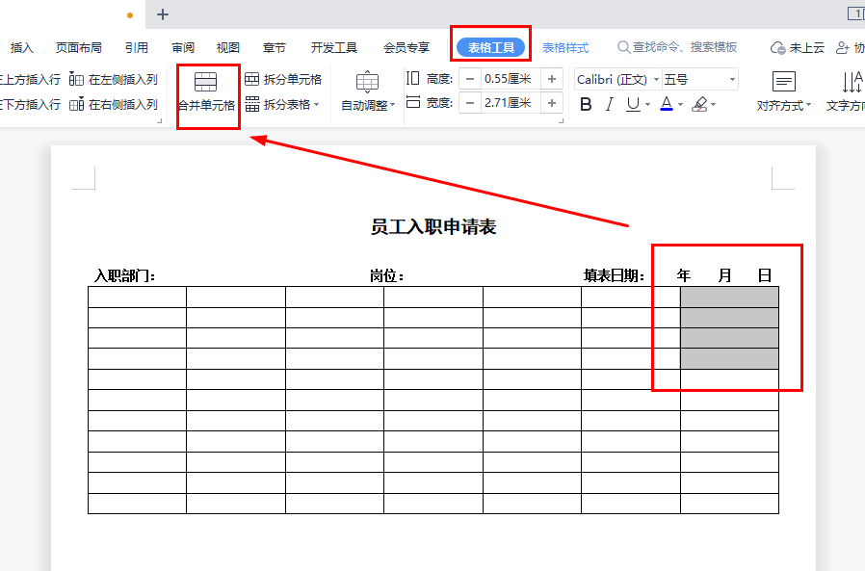Click the column width icon

click(x=412, y=102)
